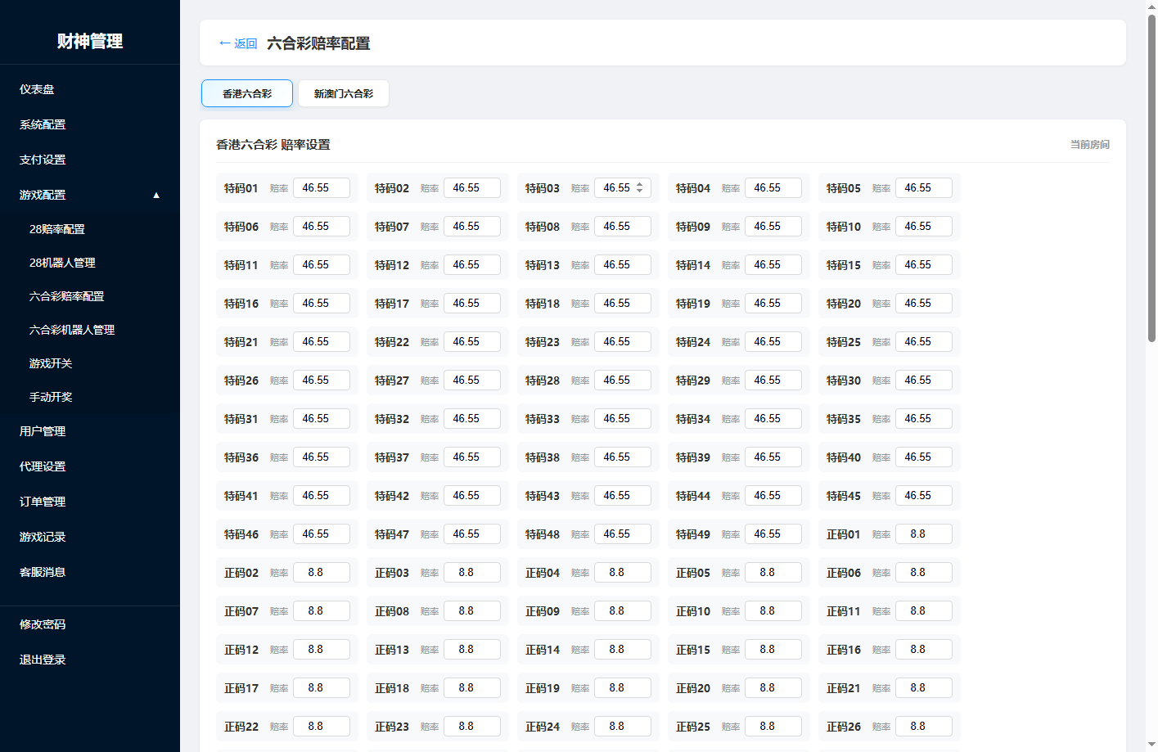Open 代理设置 in the sidebar
Image resolution: width=1158 pixels, height=752 pixels.
90,466
